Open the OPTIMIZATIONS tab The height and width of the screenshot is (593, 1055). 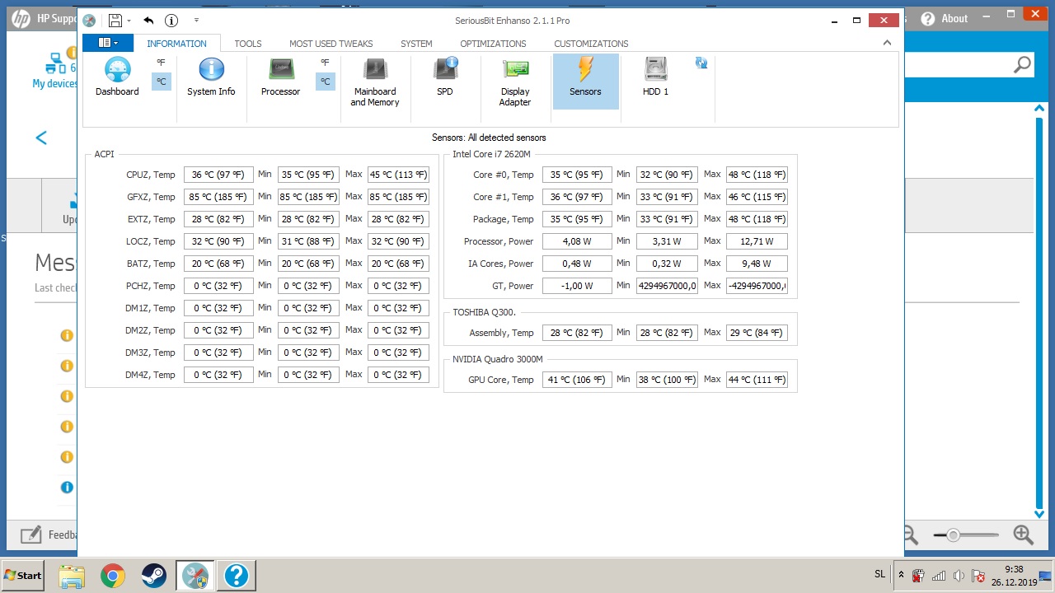pyautogui.click(x=493, y=44)
